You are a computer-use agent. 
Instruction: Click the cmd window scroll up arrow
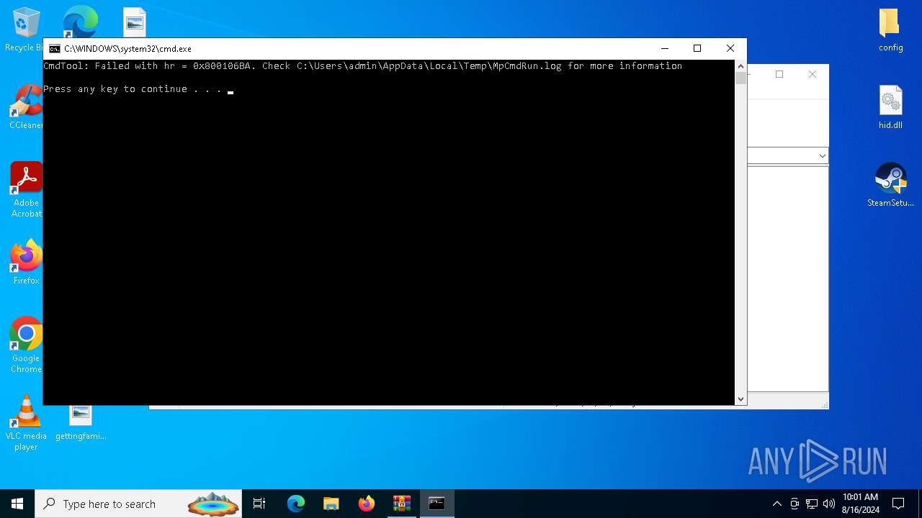740,66
